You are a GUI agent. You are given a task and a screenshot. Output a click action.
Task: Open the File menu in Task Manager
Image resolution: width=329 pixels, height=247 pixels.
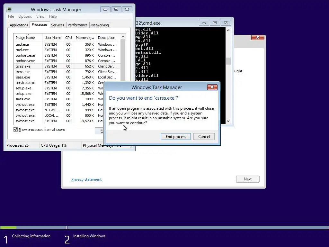tap(11, 16)
